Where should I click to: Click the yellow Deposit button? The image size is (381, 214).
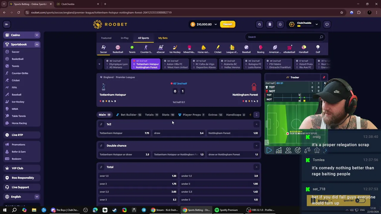(228, 24)
